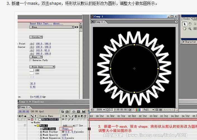The image size is (197, 140).
Task: Open the animation presets None dropdown
Action: click(x=52, y=27)
